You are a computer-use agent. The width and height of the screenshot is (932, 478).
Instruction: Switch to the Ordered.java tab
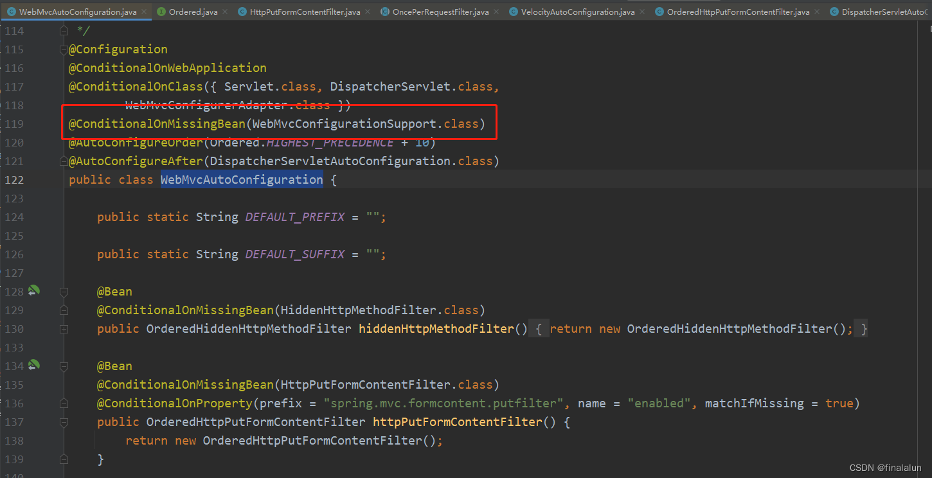tap(194, 11)
